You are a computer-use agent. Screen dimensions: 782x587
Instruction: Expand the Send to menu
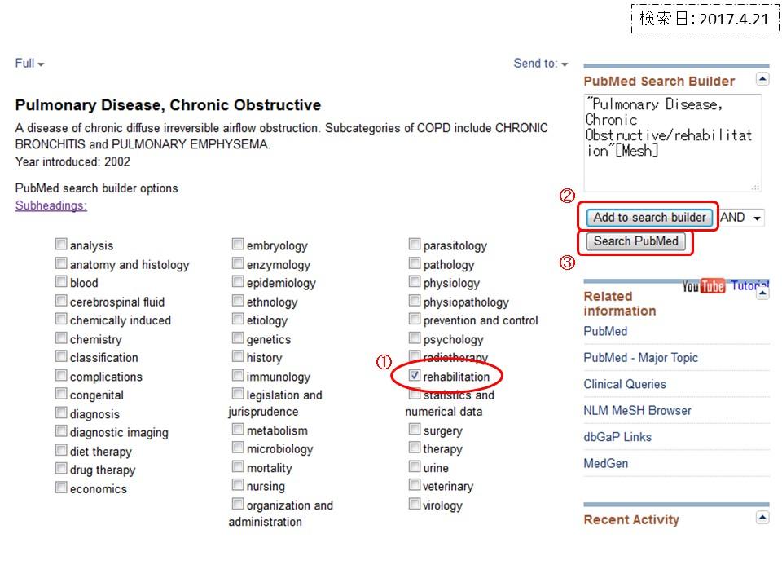pos(541,64)
